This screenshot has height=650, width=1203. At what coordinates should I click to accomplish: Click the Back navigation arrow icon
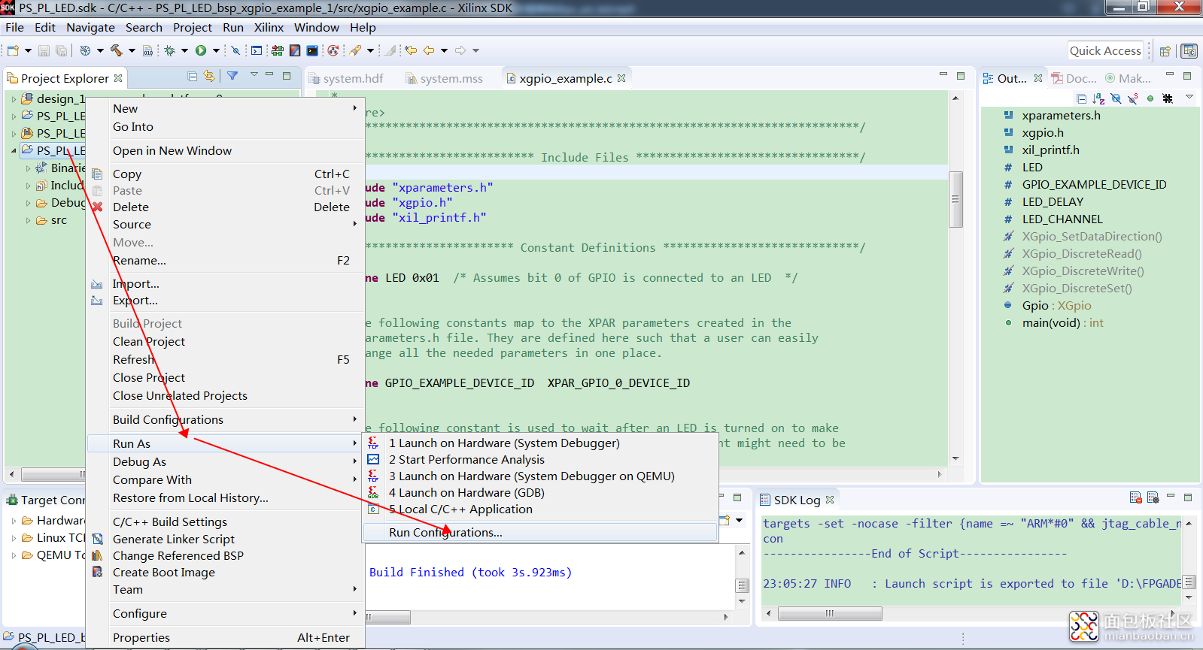tap(429, 50)
